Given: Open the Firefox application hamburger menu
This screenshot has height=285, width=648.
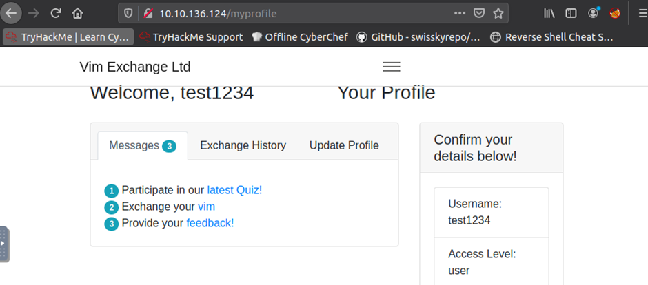Looking at the screenshot, I should (642, 14).
